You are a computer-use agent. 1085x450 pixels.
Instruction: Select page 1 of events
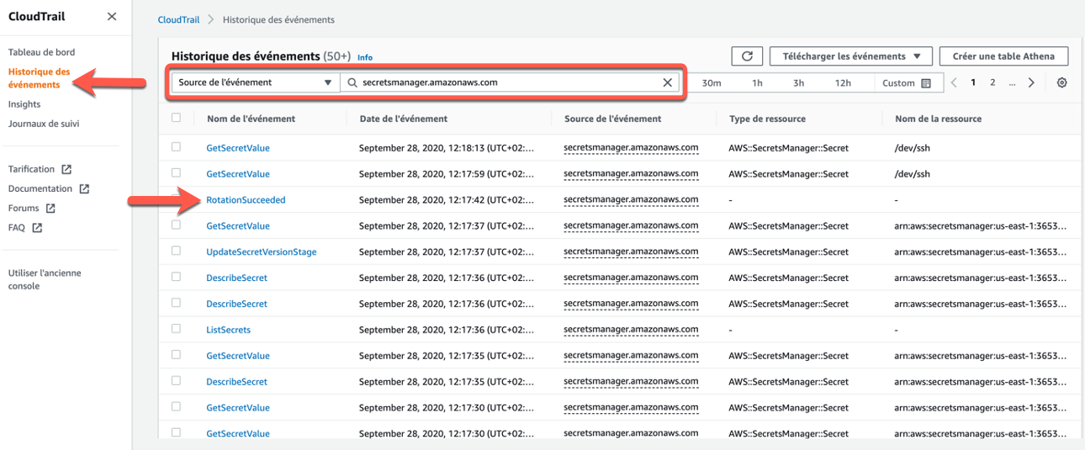coord(974,82)
